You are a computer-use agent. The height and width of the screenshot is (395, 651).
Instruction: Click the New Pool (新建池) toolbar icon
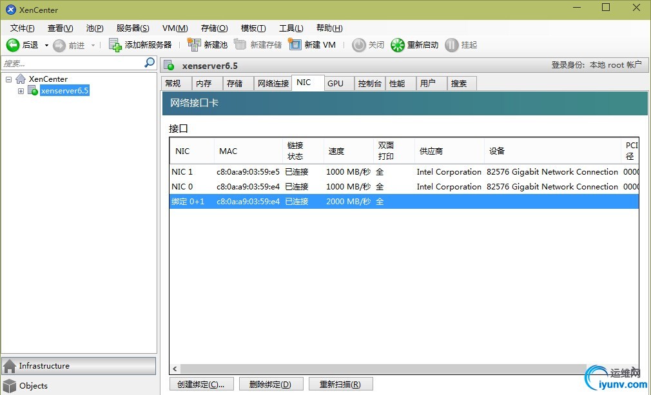click(x=194, y=44)
